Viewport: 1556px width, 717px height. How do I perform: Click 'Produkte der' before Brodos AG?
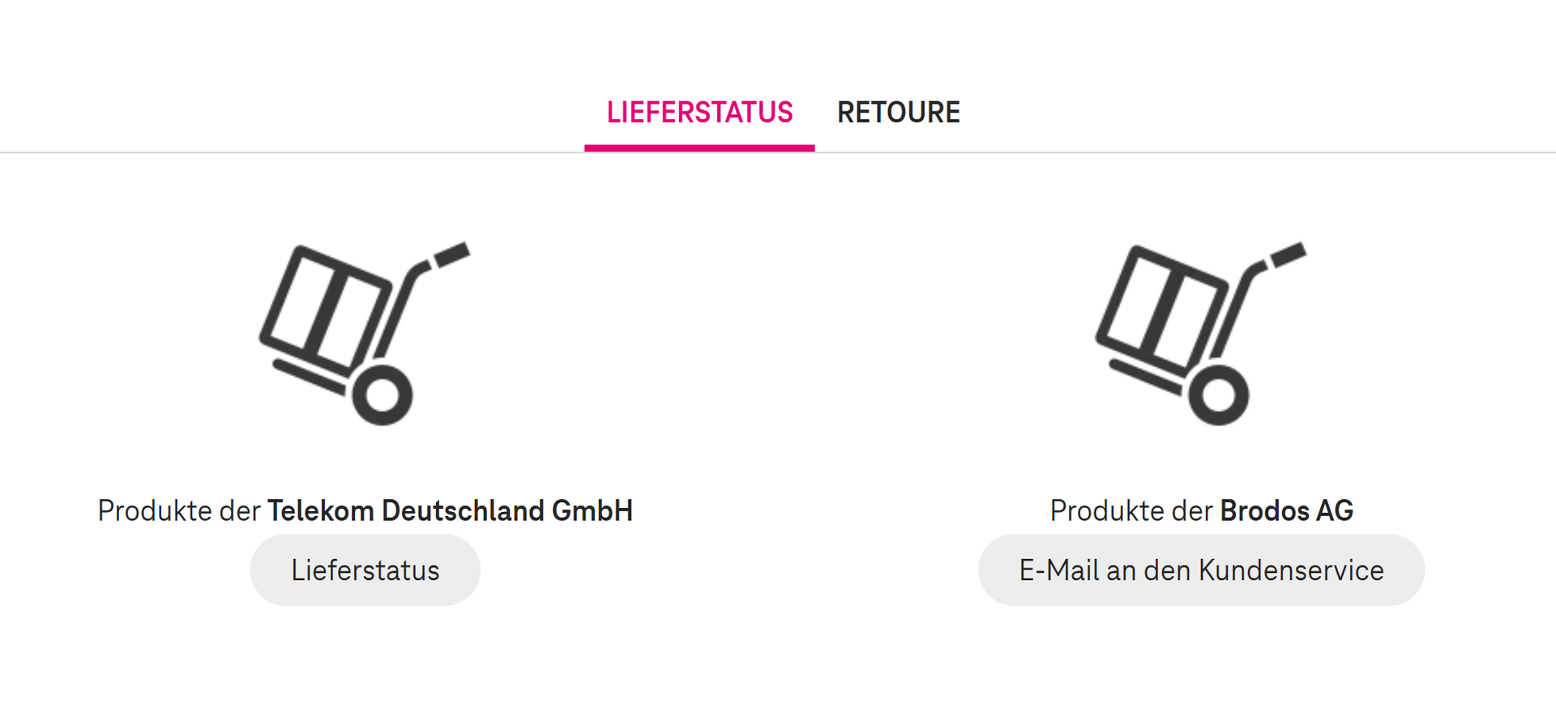point(1131,511)
